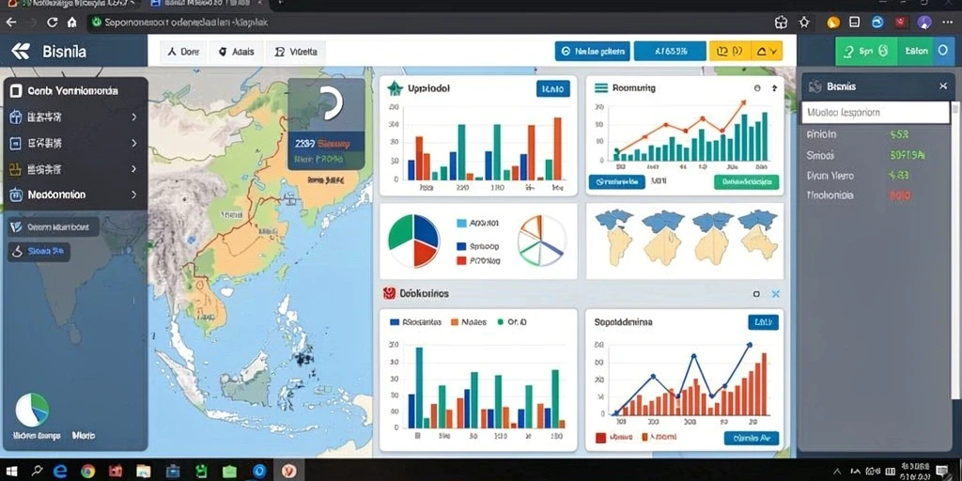Click the blue circle icon right of Ealon
Viewport: 962px width, 481px height.
[x=943, y=52]
